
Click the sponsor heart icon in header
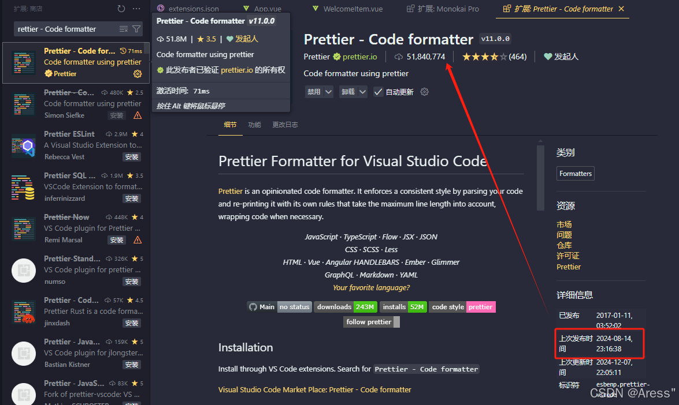point(548,57)
